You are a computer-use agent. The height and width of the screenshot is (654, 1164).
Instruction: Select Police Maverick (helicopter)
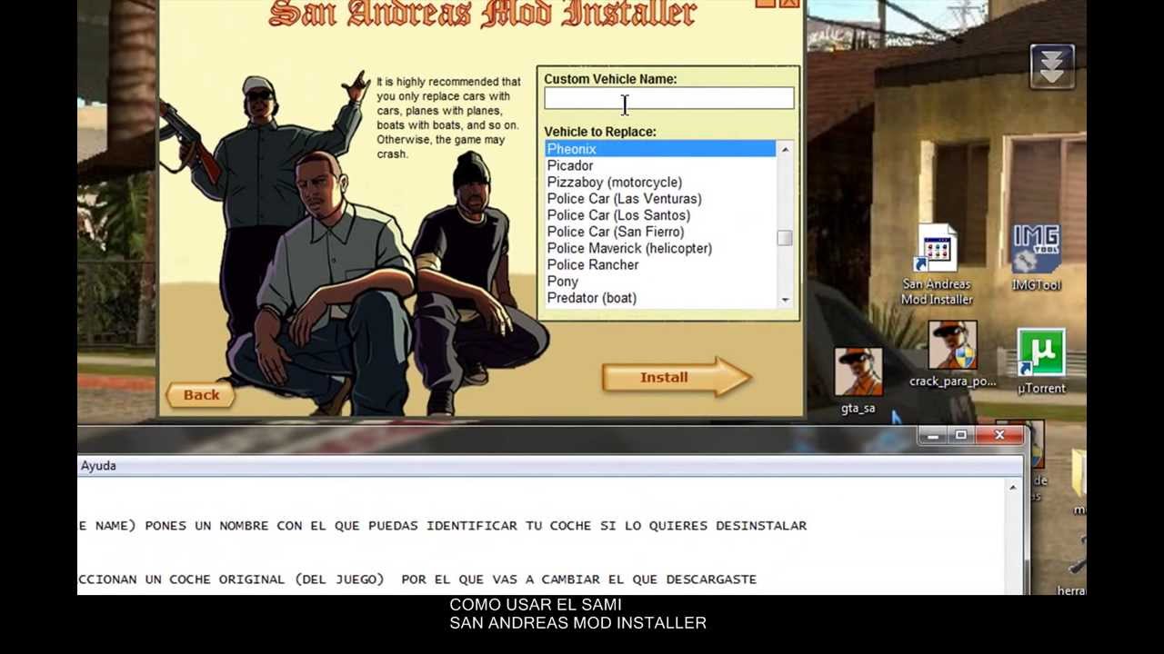[x=660, y=248]
